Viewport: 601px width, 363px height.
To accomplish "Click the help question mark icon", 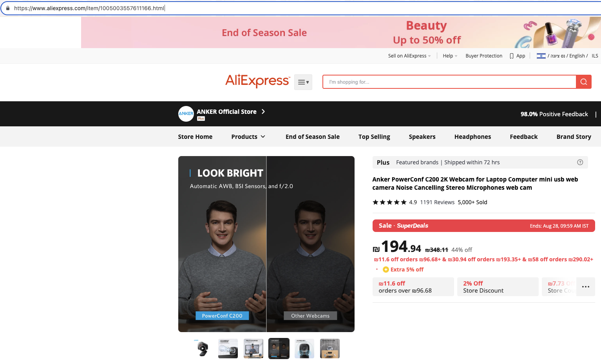I will pyautogui.click(x=580, y=162).
